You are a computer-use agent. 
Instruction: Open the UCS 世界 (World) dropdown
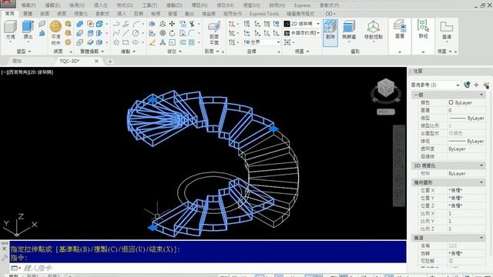tap(262, 42)
